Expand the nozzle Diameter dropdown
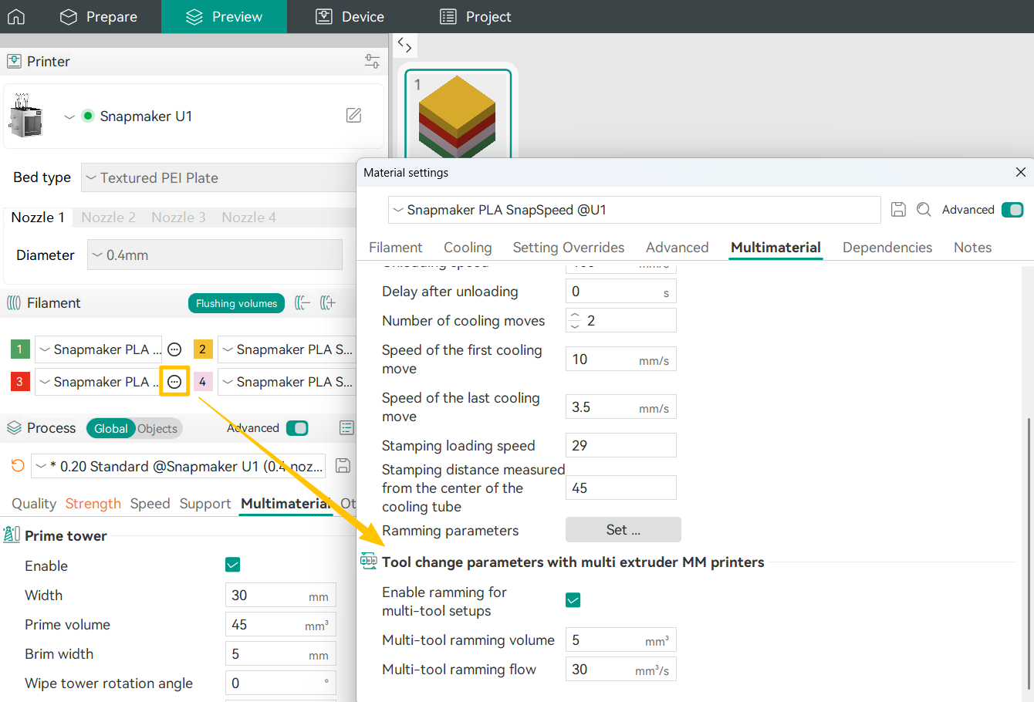 pyautogui.click(x=215, y=255)
